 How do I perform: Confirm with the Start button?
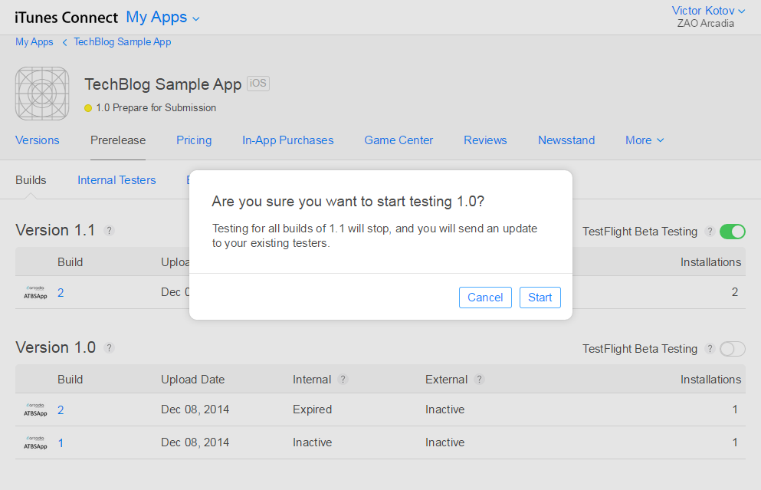[540, 298]
